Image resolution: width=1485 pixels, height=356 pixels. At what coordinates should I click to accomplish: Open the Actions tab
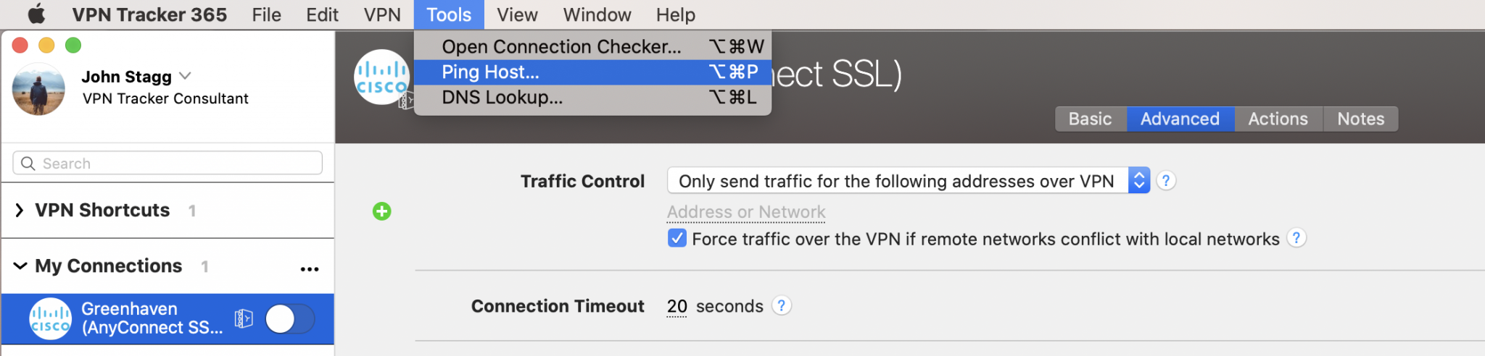point(1278,119)
